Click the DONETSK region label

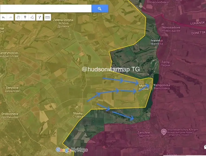[x=198, y=33]
